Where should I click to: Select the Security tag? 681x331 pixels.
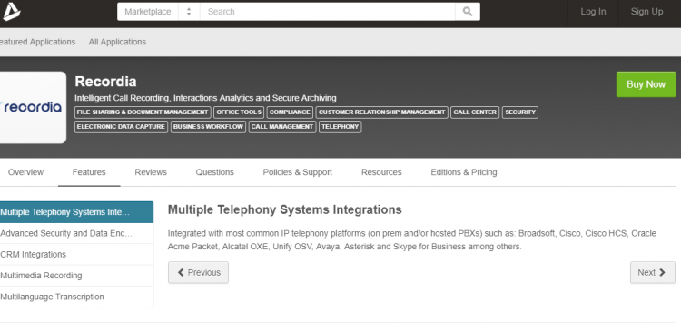pyautogui.click(x=520, y=112)
